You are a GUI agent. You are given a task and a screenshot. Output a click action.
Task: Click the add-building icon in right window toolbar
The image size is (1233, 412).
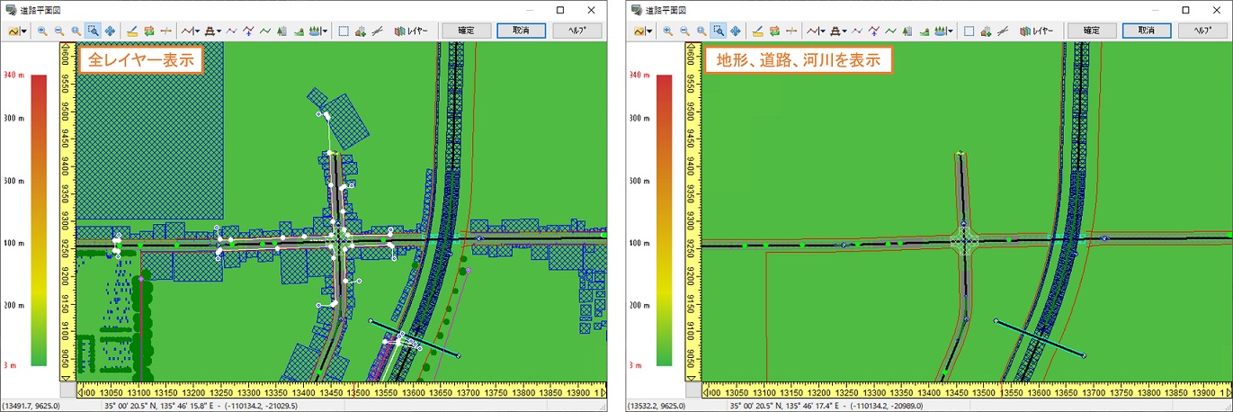tap(987, 31)
